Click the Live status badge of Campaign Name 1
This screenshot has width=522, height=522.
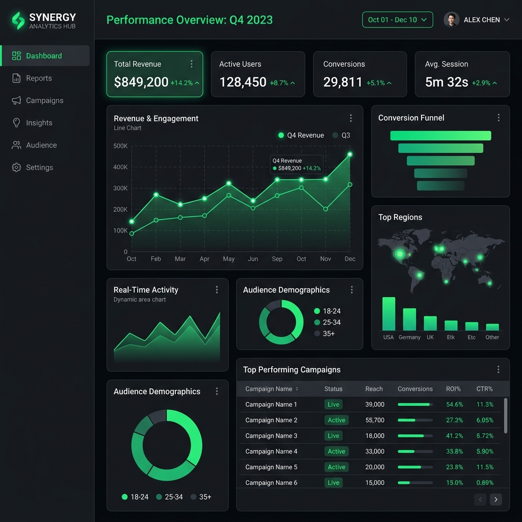[333, 404]
